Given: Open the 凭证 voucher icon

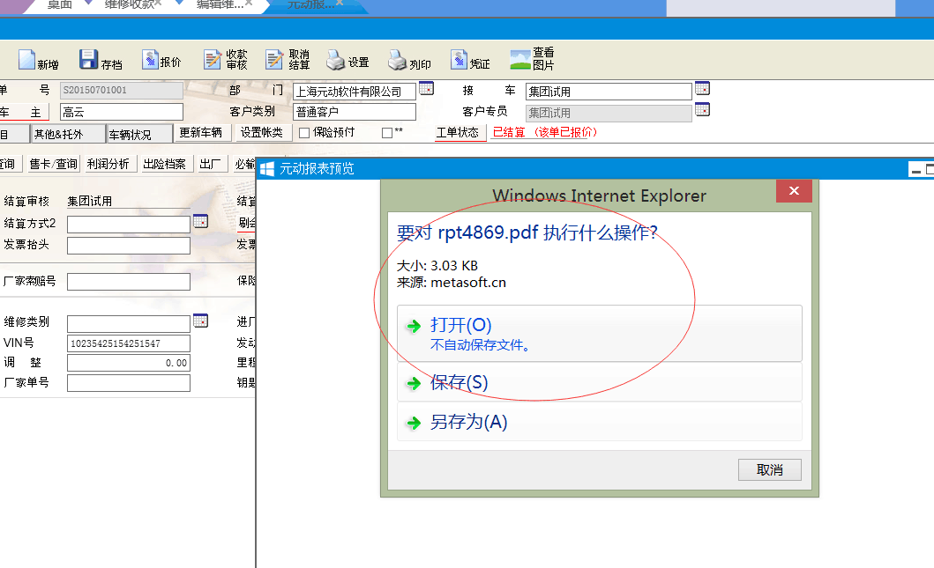Looking at the screenshot, I should pyautogui.click(x=459, y=61).
